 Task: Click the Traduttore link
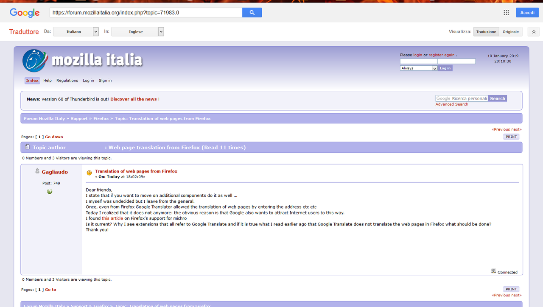click(x=24, y=32)
